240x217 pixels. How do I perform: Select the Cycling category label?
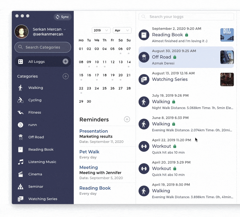click(35, 100)
